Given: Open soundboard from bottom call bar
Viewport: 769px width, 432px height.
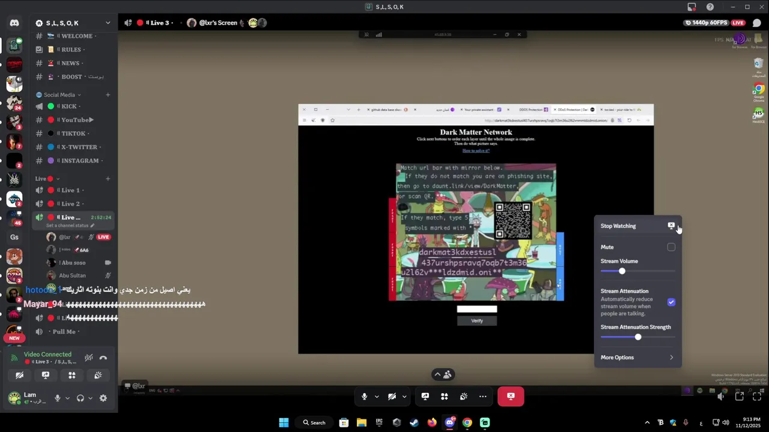Looking at the screenshot, I should tap(464, 396).
